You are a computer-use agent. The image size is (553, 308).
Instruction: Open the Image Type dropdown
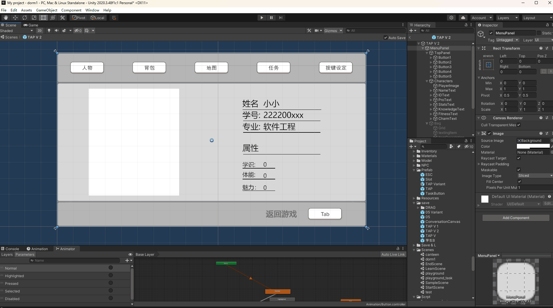[535, 176]
